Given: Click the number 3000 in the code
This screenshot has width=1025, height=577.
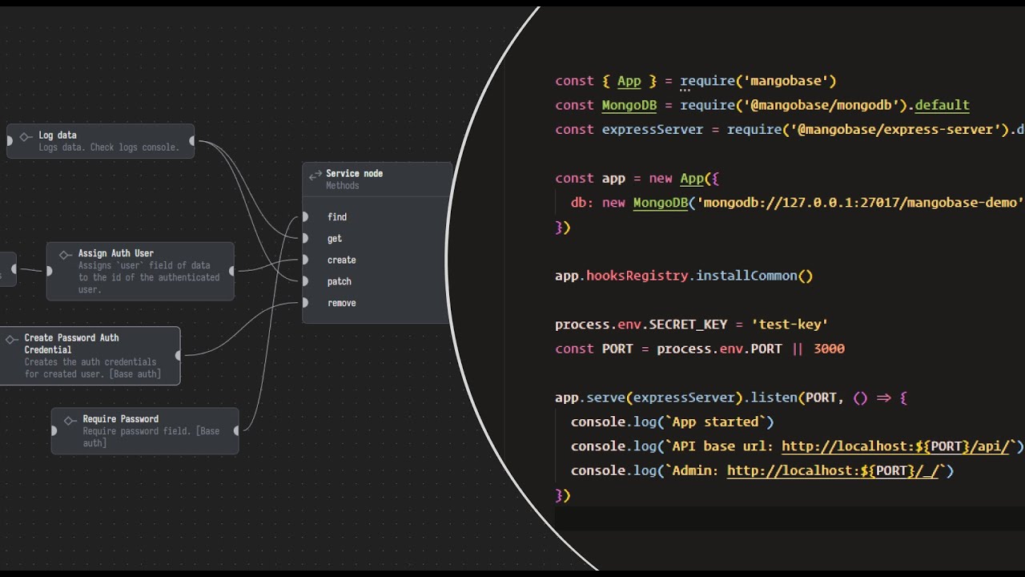Looking at the screenshot, I should click(829, 349).
